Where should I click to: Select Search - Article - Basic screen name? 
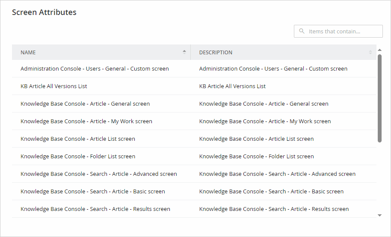93,191
